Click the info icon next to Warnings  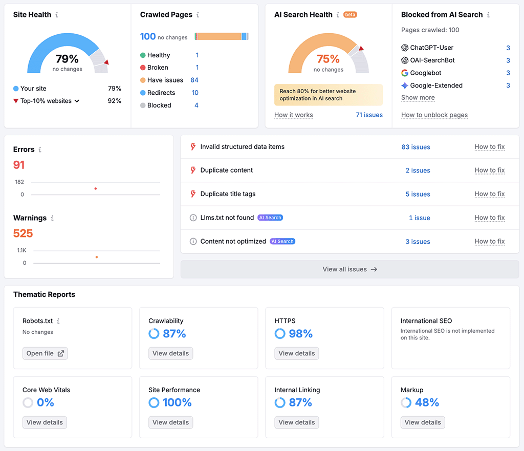53,218
